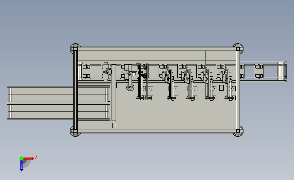Select the caster wheel at the top-left frame corner
This screenshot has width=294, height=180.
(75, 49)
